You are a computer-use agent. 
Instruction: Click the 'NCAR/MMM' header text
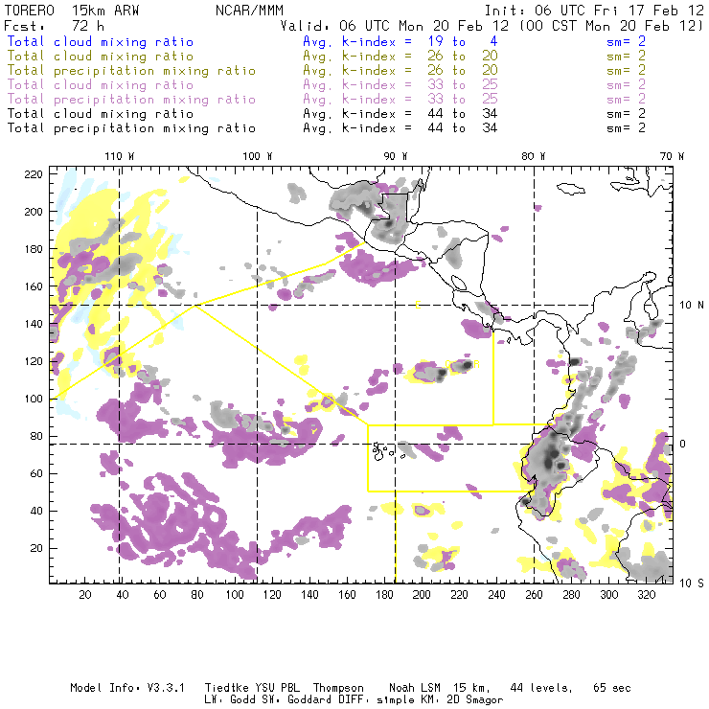tap(250, 11)
